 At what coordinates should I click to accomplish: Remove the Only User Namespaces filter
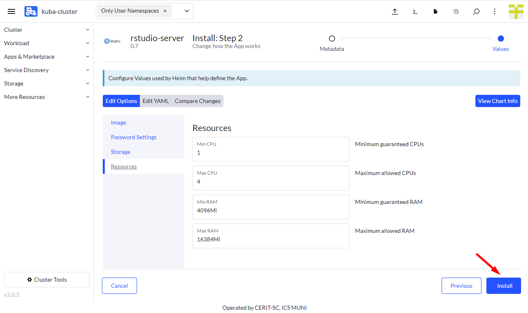coord(165,11)
